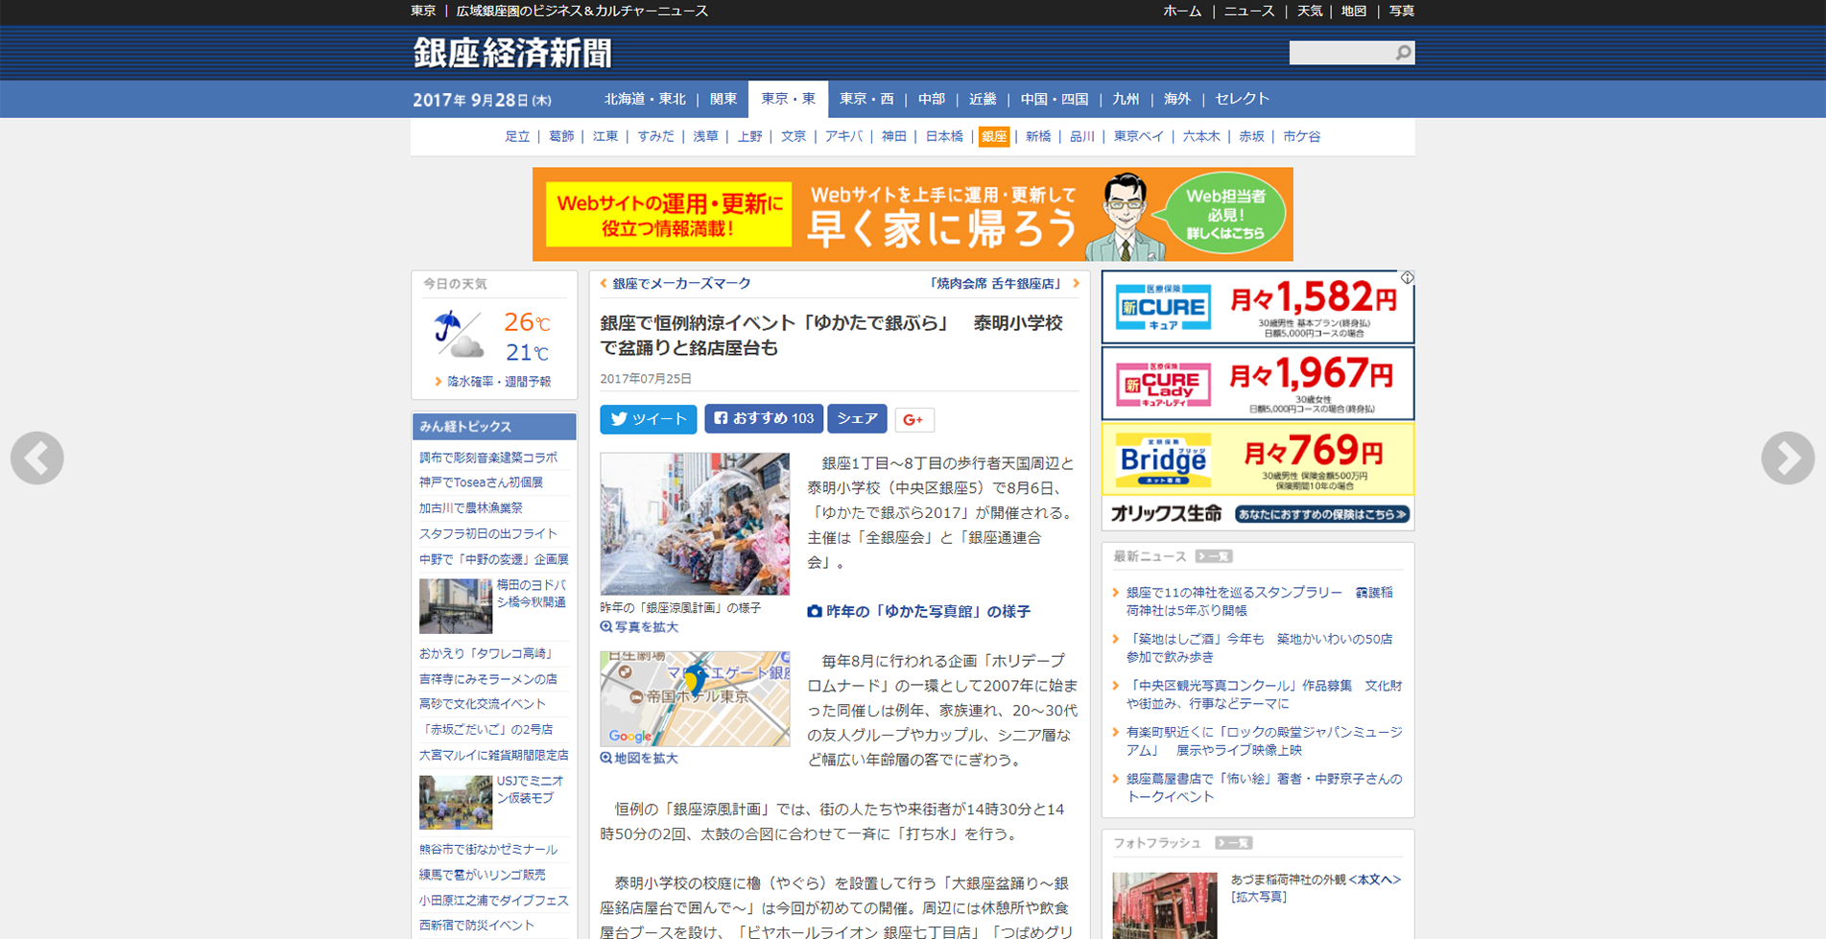Open 写真 in top menu
Screen dimensions: 1826x939
click(x=1402, y=12)
